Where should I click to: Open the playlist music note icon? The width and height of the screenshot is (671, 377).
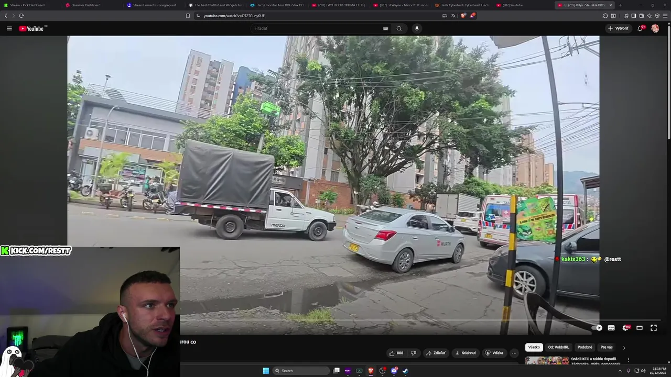[626, 16]
